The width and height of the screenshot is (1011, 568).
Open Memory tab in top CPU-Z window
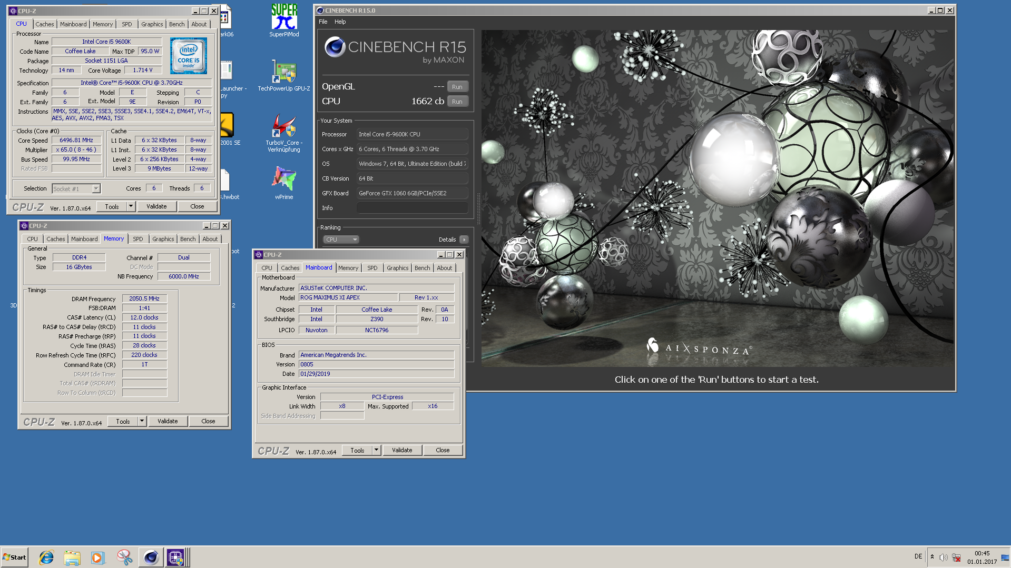pos(103,24)
